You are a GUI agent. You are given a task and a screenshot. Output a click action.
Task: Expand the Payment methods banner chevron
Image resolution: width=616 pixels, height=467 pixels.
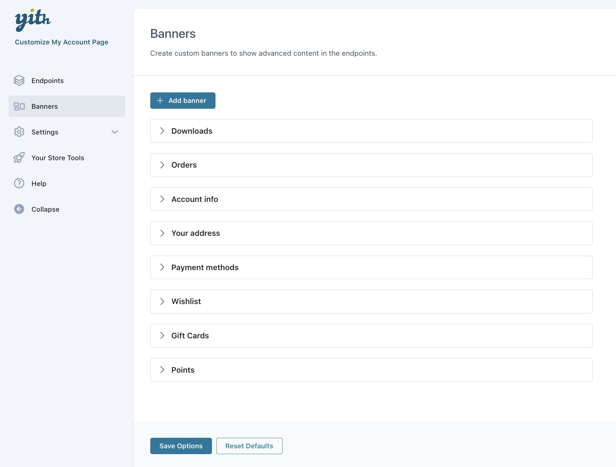[162, 267]
